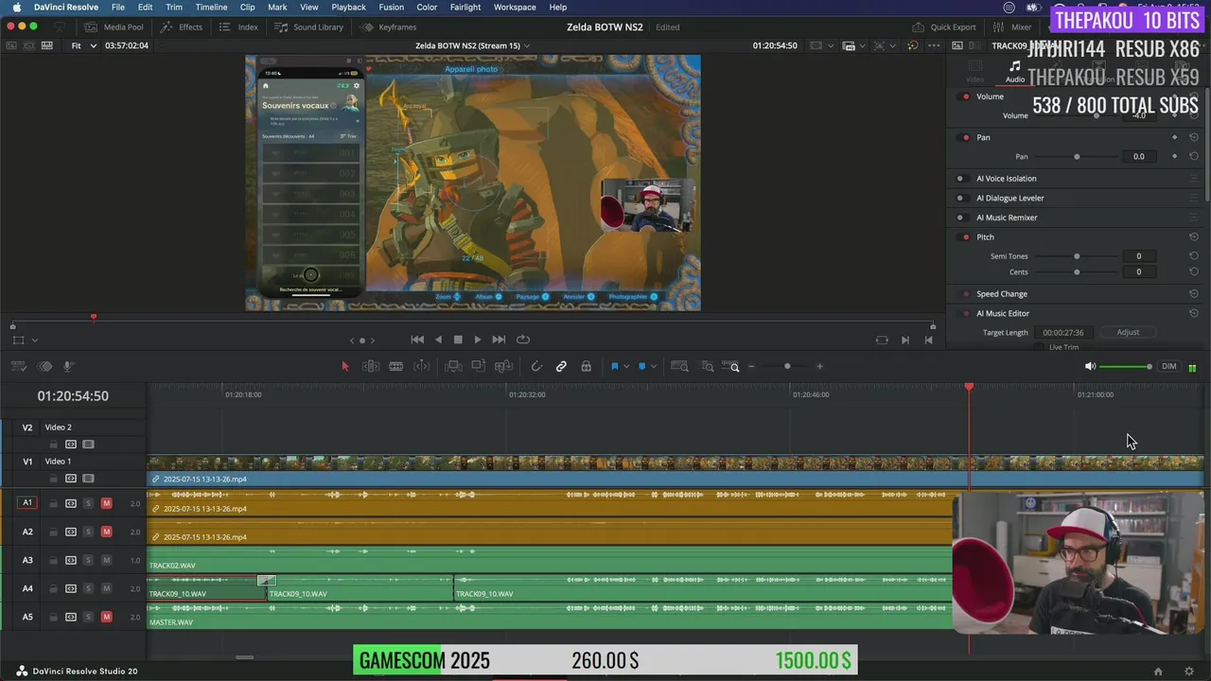Jump to last frame button
Image resolution: width=1211 pixels, height=681 pixels.
[x=499, y=340]
